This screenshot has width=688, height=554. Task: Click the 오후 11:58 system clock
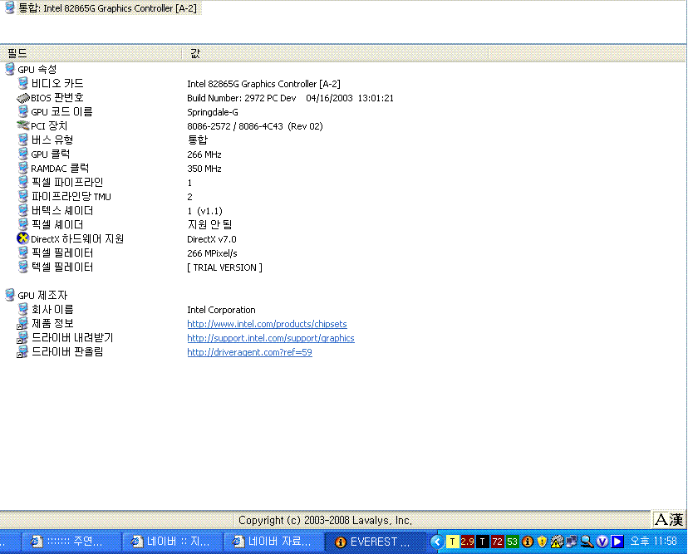(x=653, y=542)
